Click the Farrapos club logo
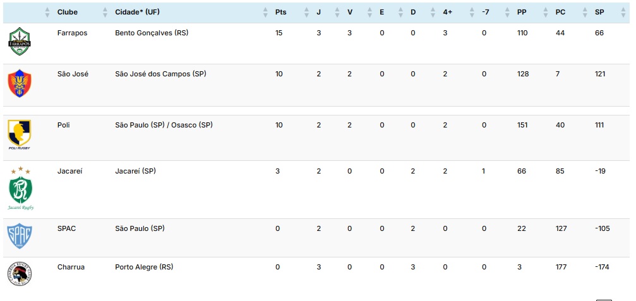Viewport: 636px width, 301px height. point(20,41)
